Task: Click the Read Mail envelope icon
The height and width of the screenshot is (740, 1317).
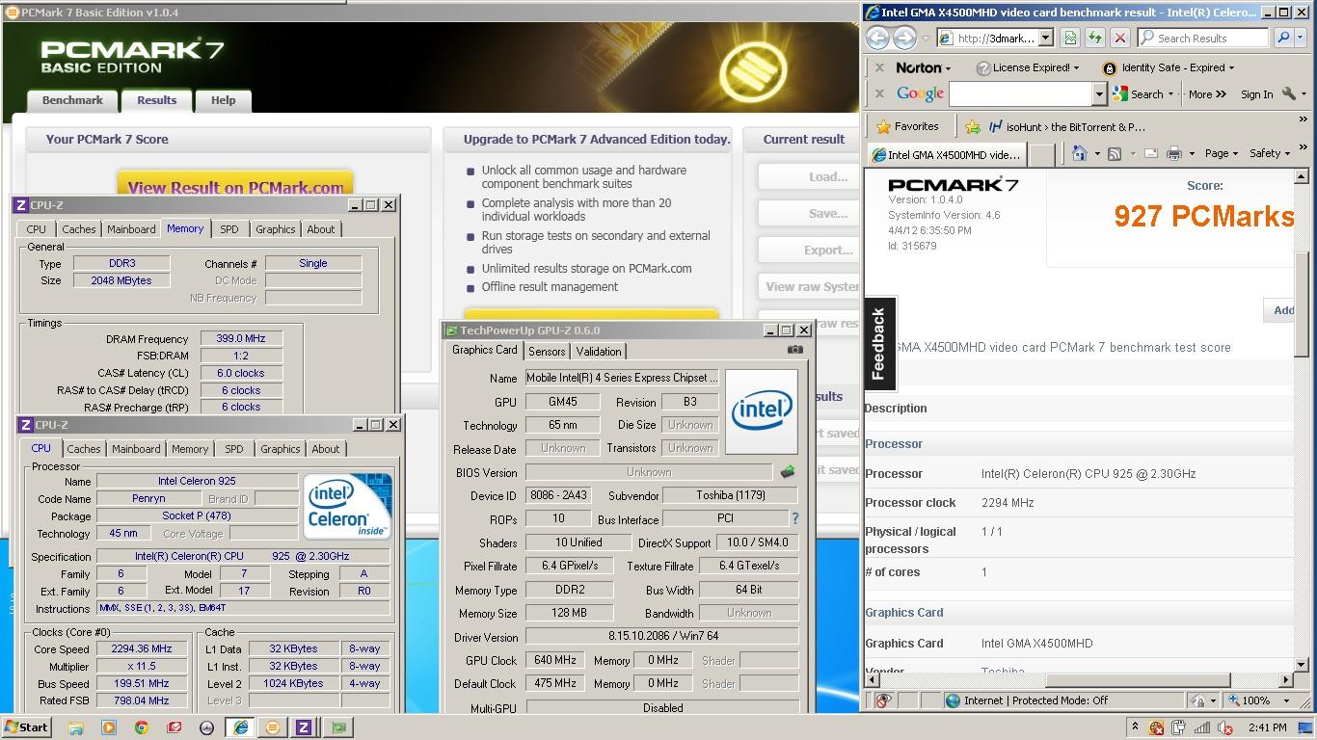Action: point(1150,153)
